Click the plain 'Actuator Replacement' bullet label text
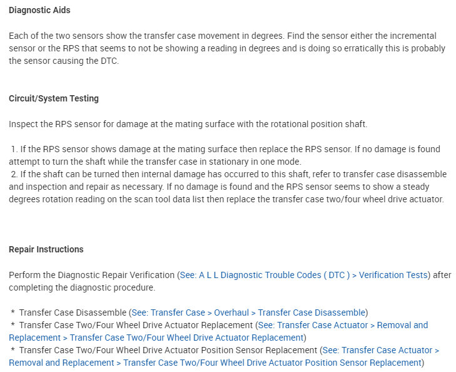This screenshot has width=456, height=372. tap(136, 325)
